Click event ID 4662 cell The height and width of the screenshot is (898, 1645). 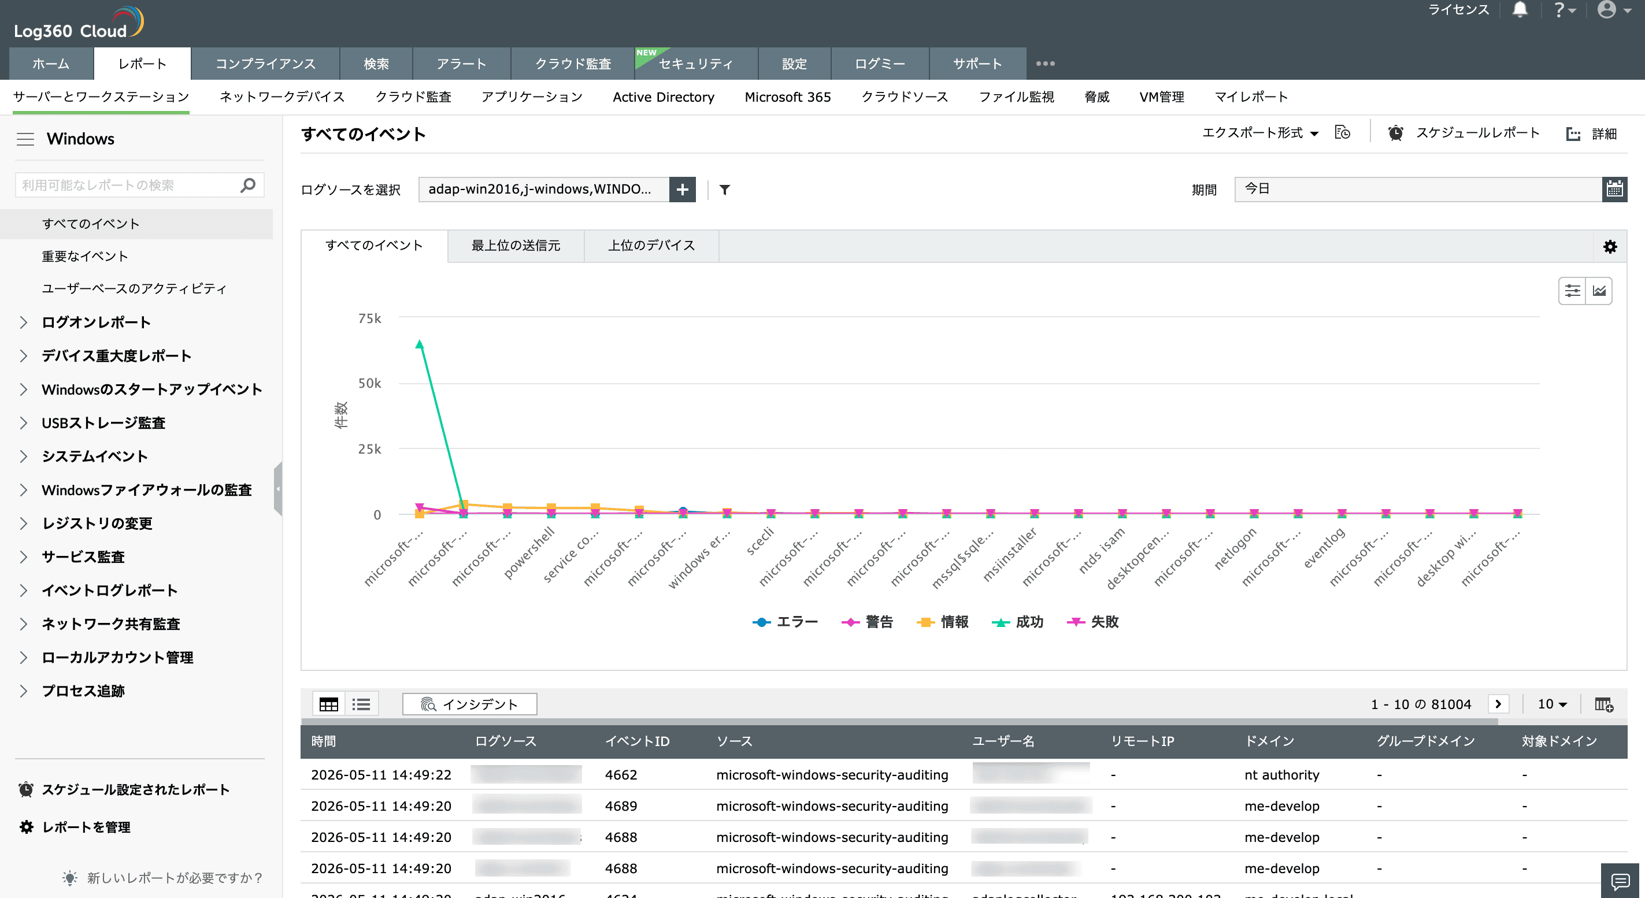point(621,775)
